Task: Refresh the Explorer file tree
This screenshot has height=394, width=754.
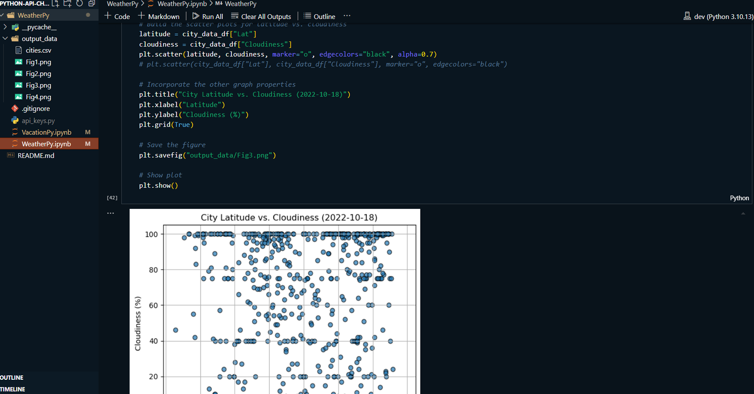Action: click(79, 4)
